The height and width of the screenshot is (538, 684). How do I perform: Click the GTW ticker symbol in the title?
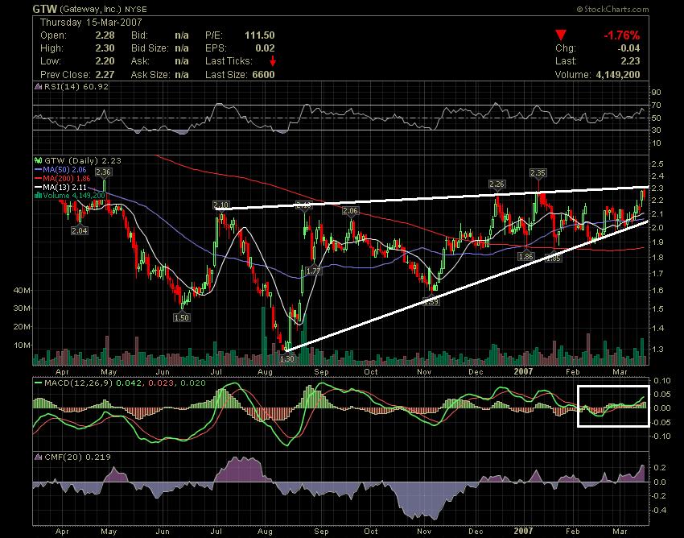[x=45, y=9]
